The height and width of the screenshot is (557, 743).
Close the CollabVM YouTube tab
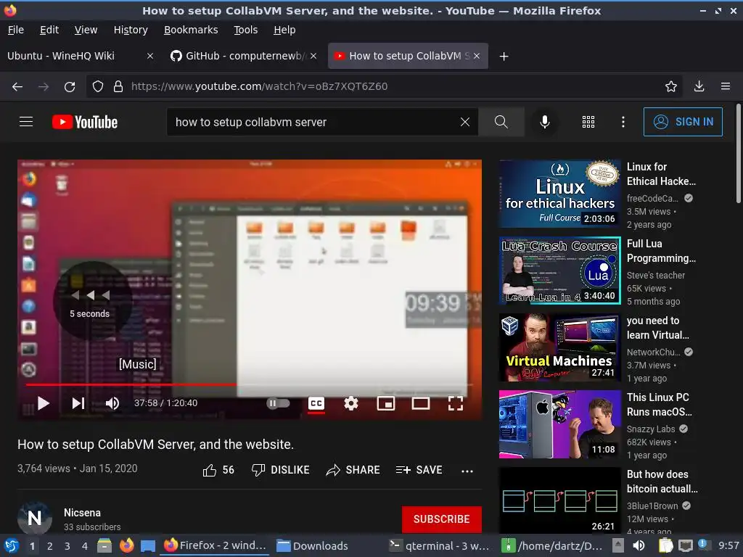coord(477,56)
